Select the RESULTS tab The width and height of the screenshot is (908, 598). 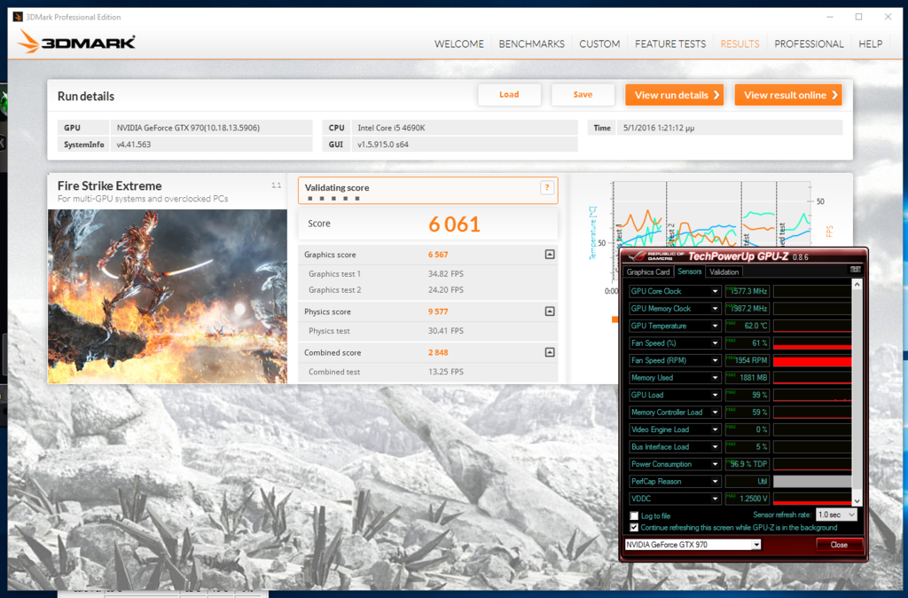point(740,44)
